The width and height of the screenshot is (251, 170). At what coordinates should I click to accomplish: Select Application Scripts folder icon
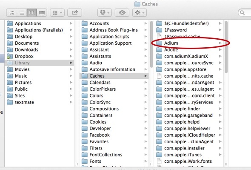(x=85, y=37)
